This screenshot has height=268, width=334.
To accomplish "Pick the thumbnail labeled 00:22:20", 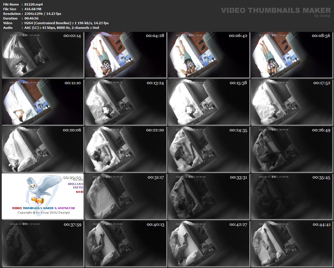I will coord(126,149).
